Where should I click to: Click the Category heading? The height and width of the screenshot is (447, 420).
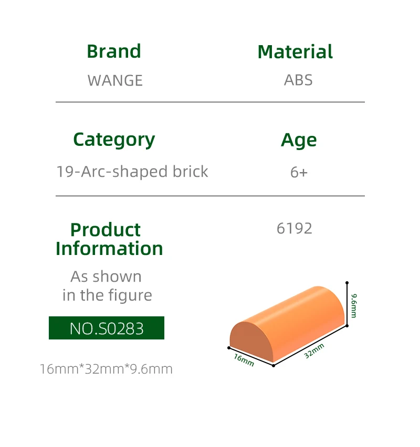114,140
